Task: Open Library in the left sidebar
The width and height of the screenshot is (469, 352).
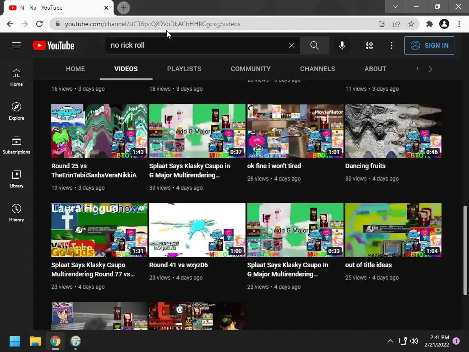Action: (x=16, y=179)
